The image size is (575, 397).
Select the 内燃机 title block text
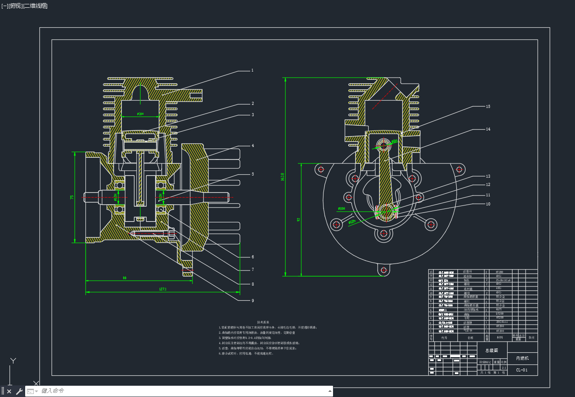[x=522, y=358]
